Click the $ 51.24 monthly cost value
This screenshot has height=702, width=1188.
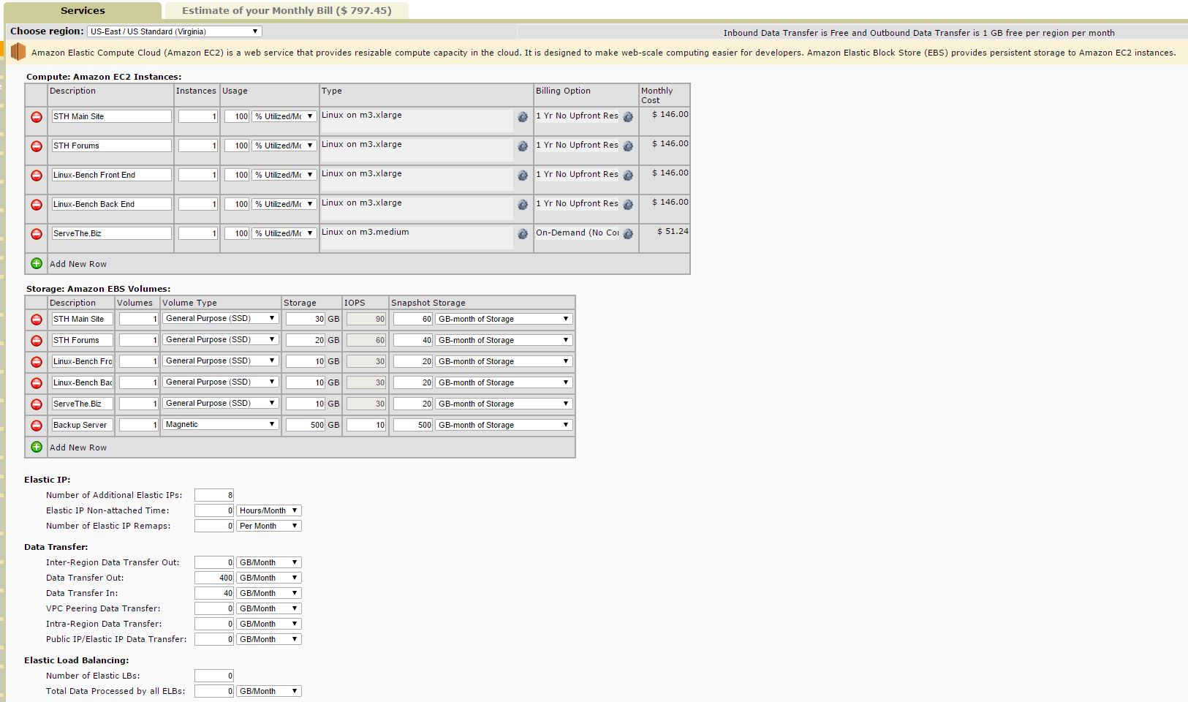(x=673, y=232)
